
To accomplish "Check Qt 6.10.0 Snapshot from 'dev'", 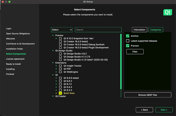I will [60, 38].
